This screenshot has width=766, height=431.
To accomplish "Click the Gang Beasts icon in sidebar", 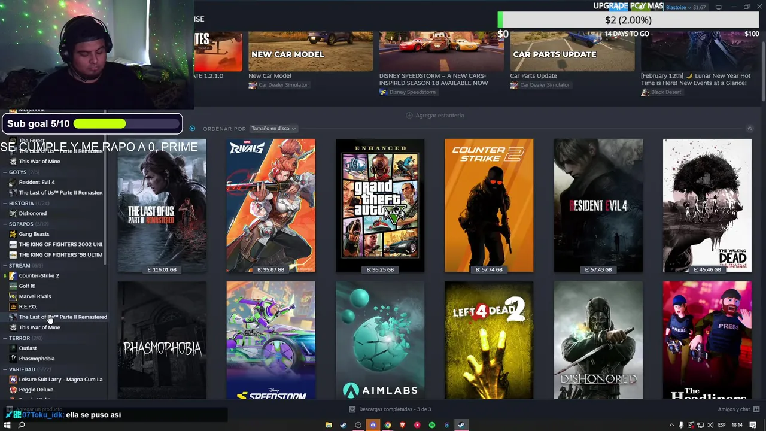I will tap(13, 234).
